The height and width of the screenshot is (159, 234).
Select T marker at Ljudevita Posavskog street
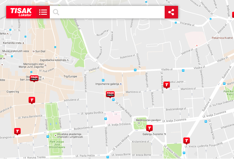click(x=187, y=141)
